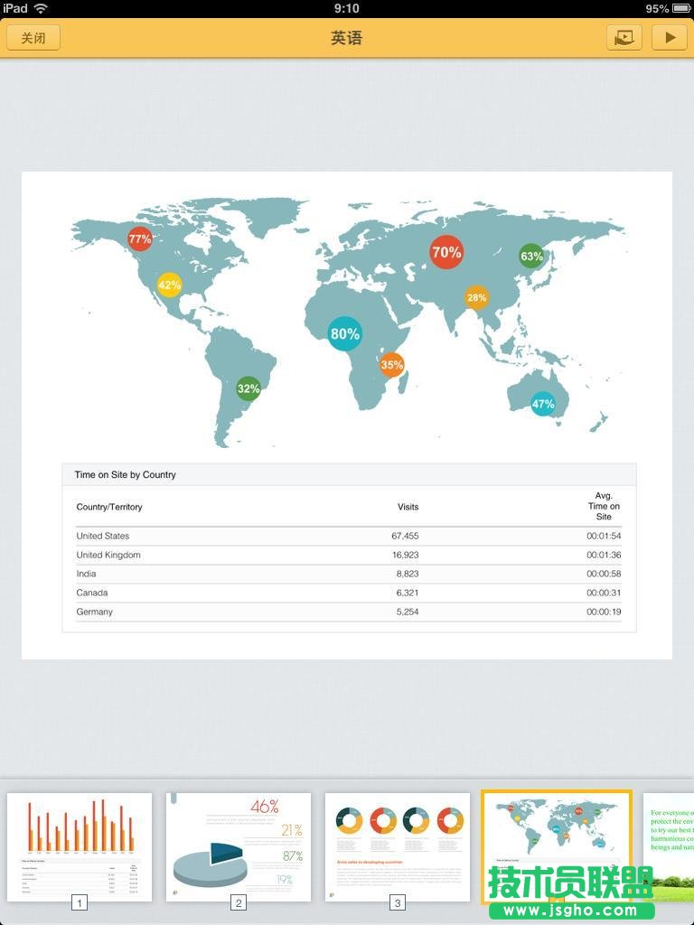The height and width of the screenshot is (925, 694).
Task: Select slide 3 donut charts thumbnail
Action: (x=398, y=846)
